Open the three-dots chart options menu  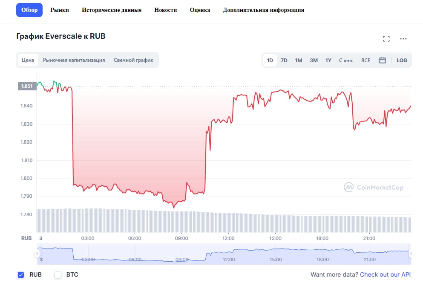coord(403,39)
